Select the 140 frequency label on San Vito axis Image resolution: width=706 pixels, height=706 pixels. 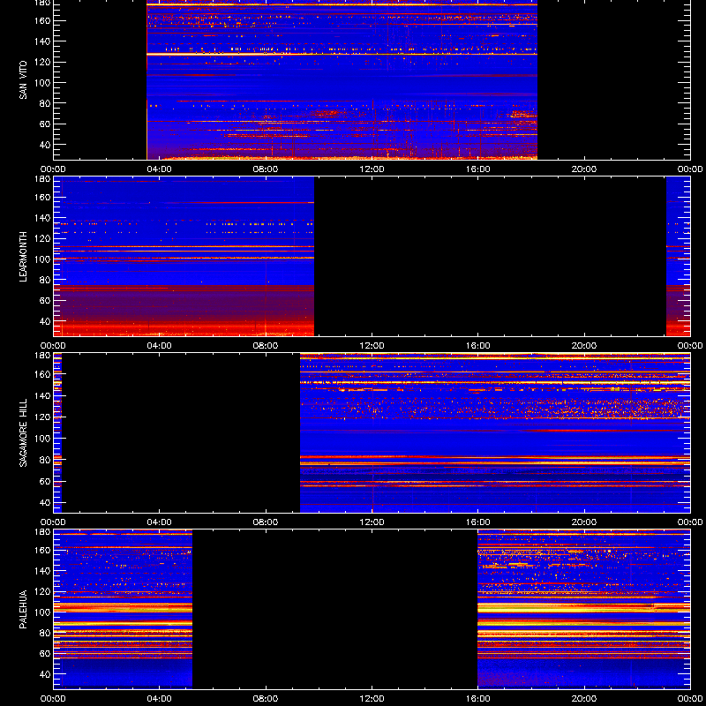(x=43, y=41)
